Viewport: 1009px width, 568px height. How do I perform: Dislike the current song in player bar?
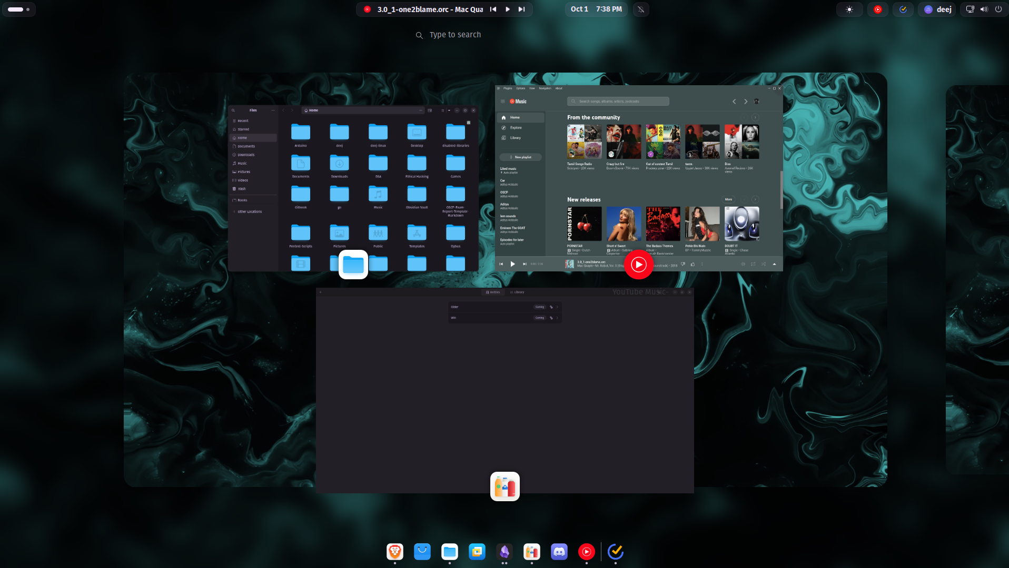tap(683, 264)
